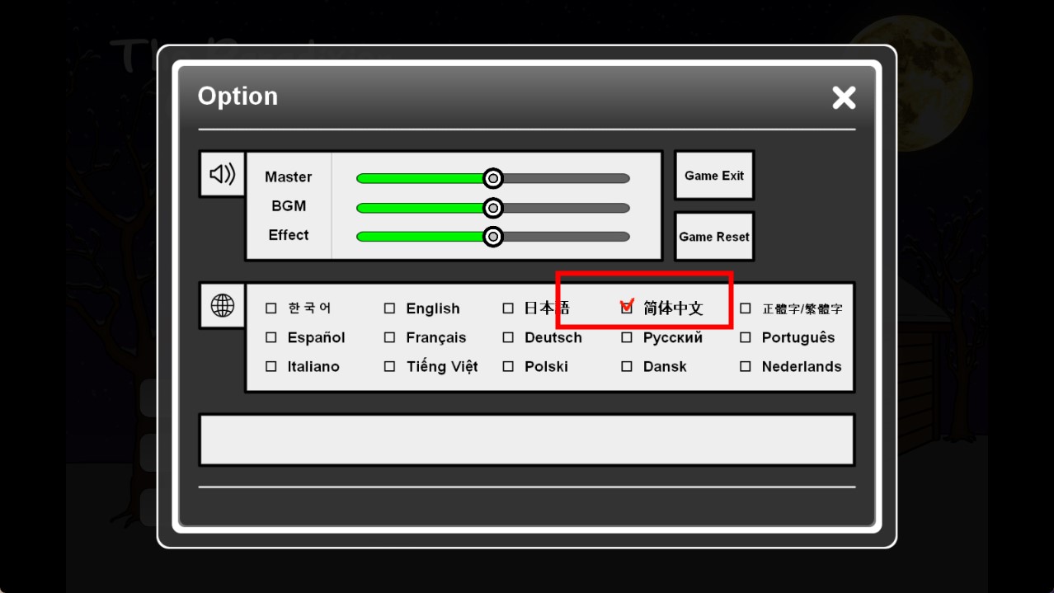The image size is (1054, 593).
Task: Select the 한국어 language checkbox
Action: [271, 308]
